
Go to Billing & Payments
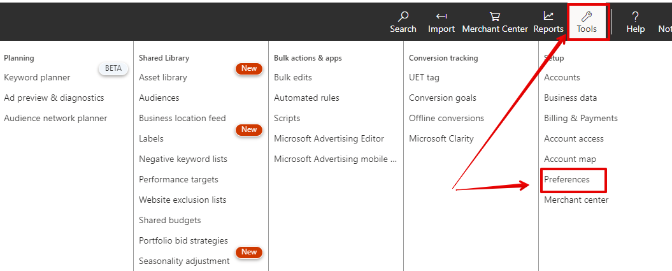point(581,118)
